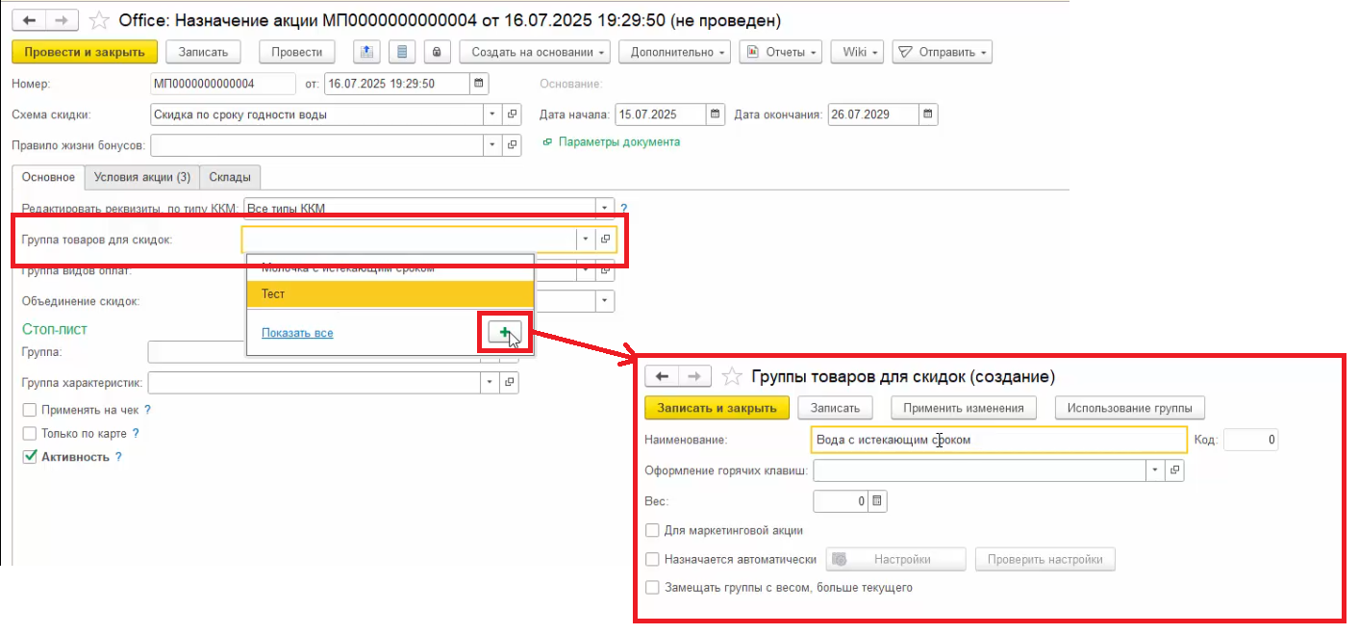Image resolution: width=1359 pixels, height=634 pixels.
Task: Click the back arrow in the Группы товаров window
Action: tap(663, 376)
